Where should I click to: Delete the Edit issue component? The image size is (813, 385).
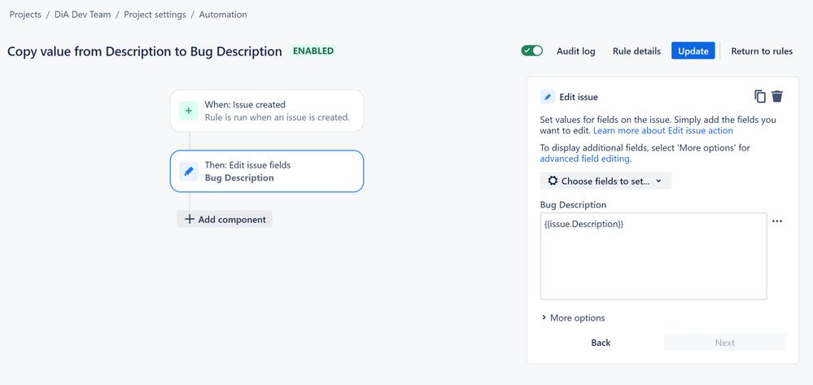[x=777, y=96]
